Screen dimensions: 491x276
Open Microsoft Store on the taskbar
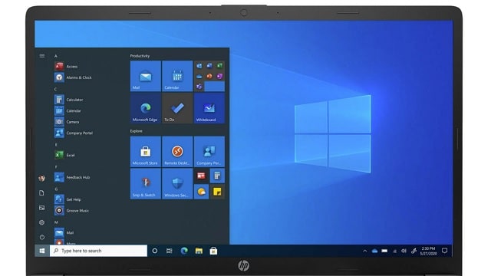213,251
